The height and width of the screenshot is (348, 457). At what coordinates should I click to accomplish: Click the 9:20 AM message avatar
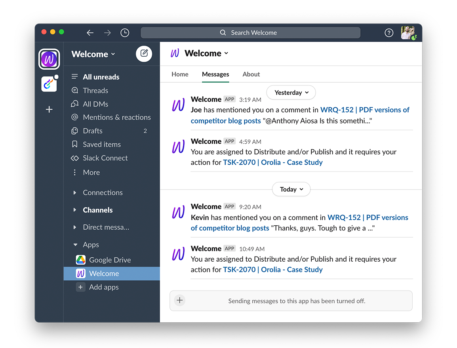[178, 212]
